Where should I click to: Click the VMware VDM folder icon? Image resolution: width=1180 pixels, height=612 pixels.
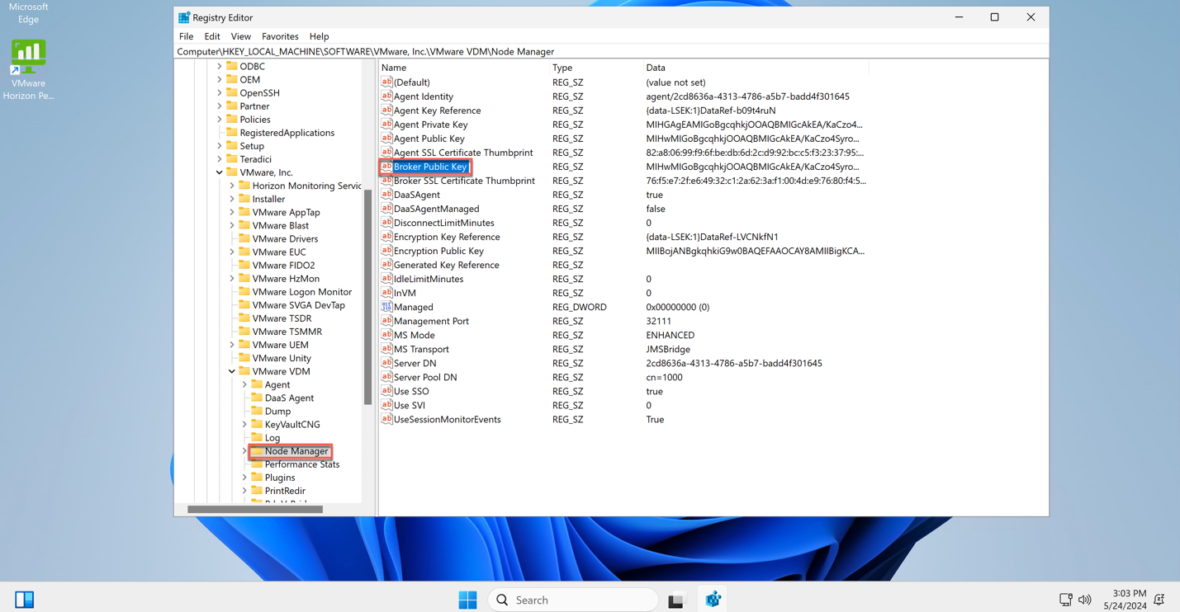pos(244,371)
